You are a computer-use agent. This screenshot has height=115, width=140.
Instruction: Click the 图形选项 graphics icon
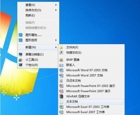click(20, 40)
